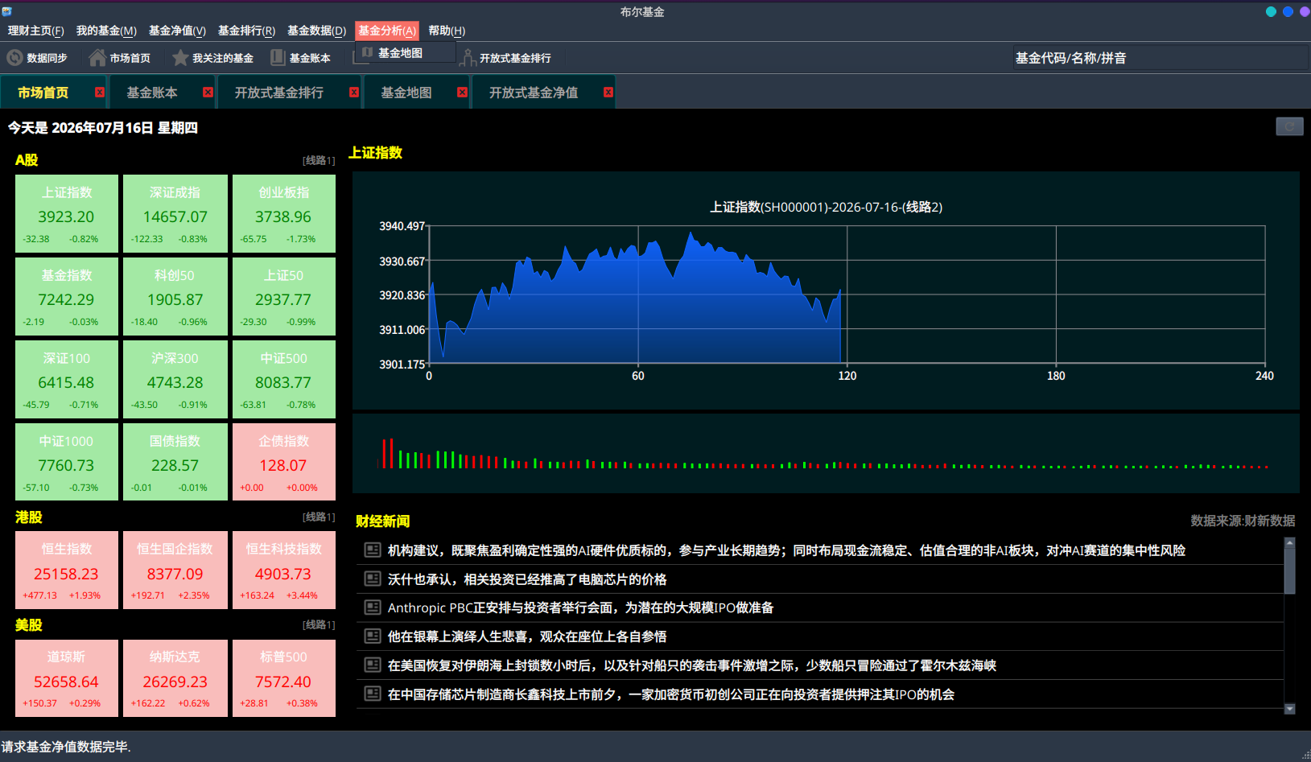Click the 数据同步 sync icon

coord(14,58)
